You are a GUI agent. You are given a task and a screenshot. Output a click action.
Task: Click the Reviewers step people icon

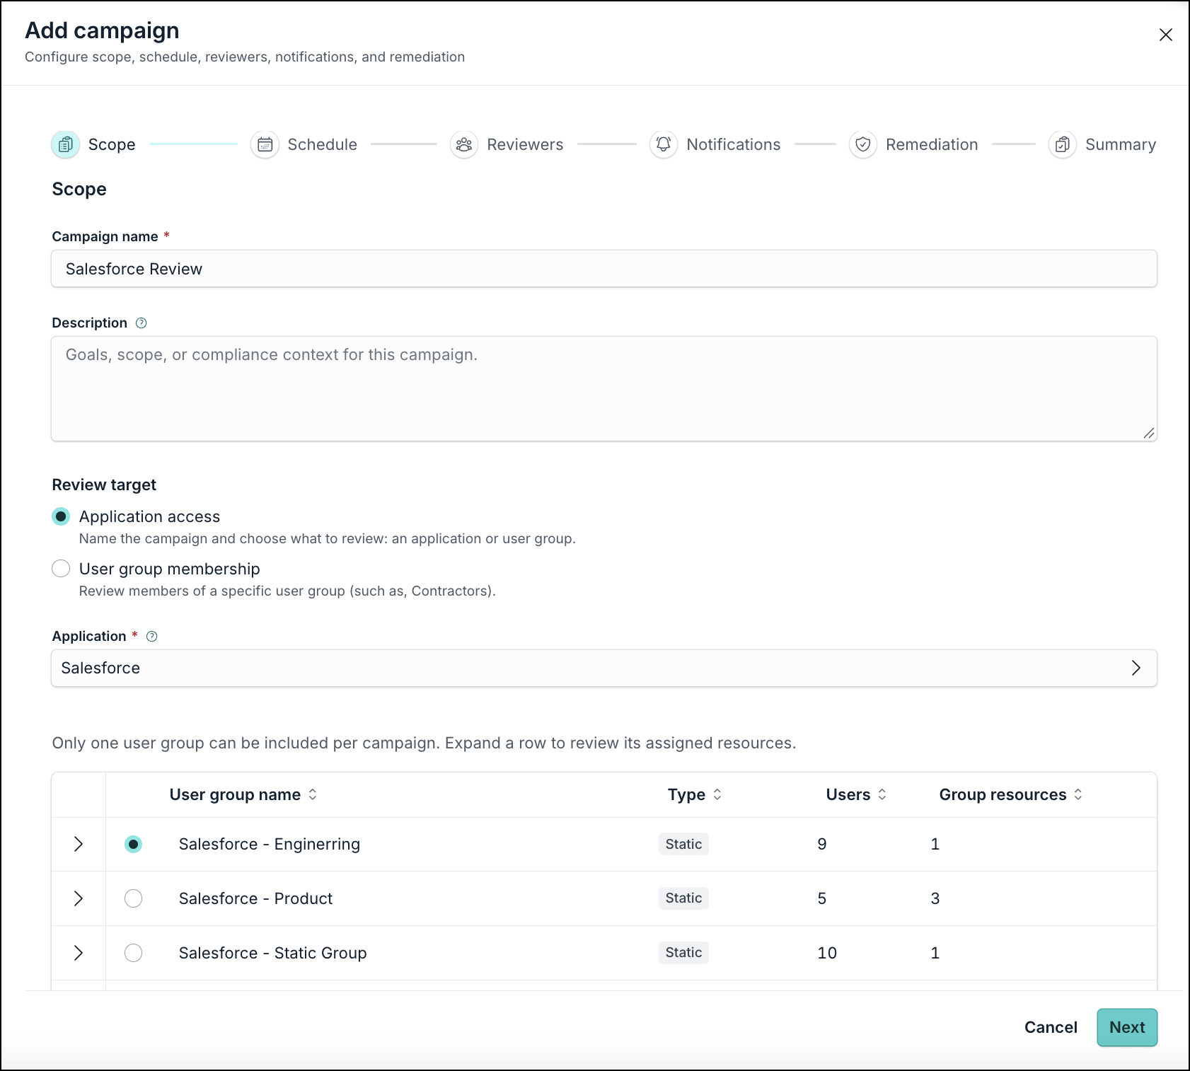(x=464, y=144)
